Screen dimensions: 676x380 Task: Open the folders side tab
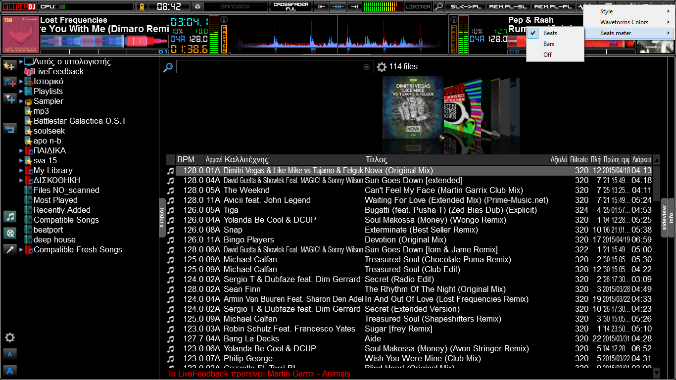tap(162, 218)
